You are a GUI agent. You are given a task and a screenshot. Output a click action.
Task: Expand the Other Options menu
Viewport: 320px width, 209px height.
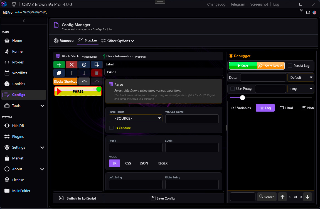click(x=118, y=41)
